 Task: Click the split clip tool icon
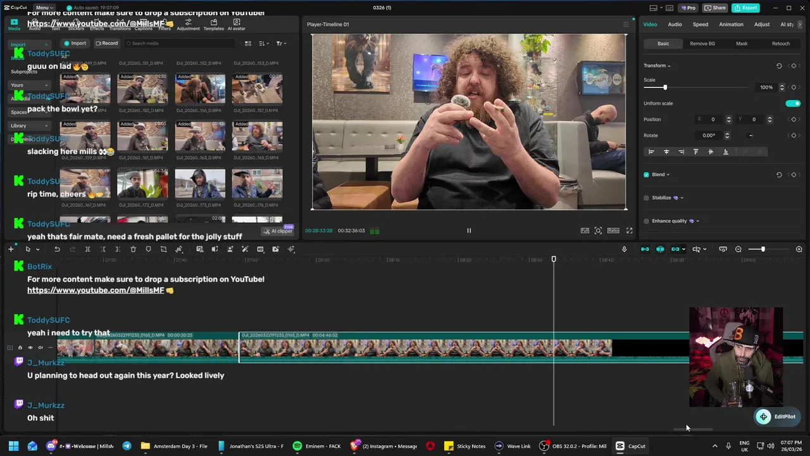[x=87, y=250]
